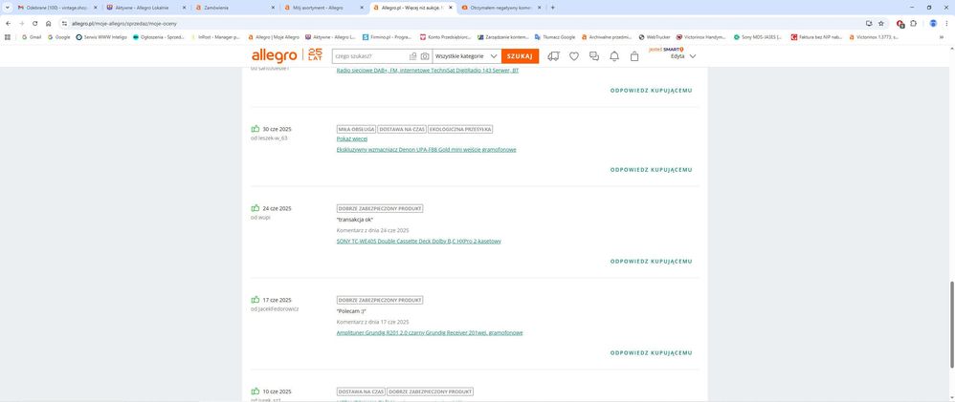Open the Amplituner Grundig R201 link
This screenshot has width=955, height=402.
point(430,332)
